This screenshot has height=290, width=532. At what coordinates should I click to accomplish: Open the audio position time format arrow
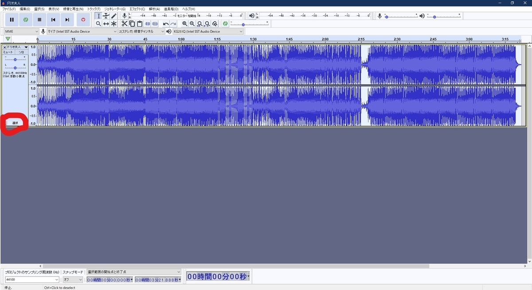coord(248,277)
